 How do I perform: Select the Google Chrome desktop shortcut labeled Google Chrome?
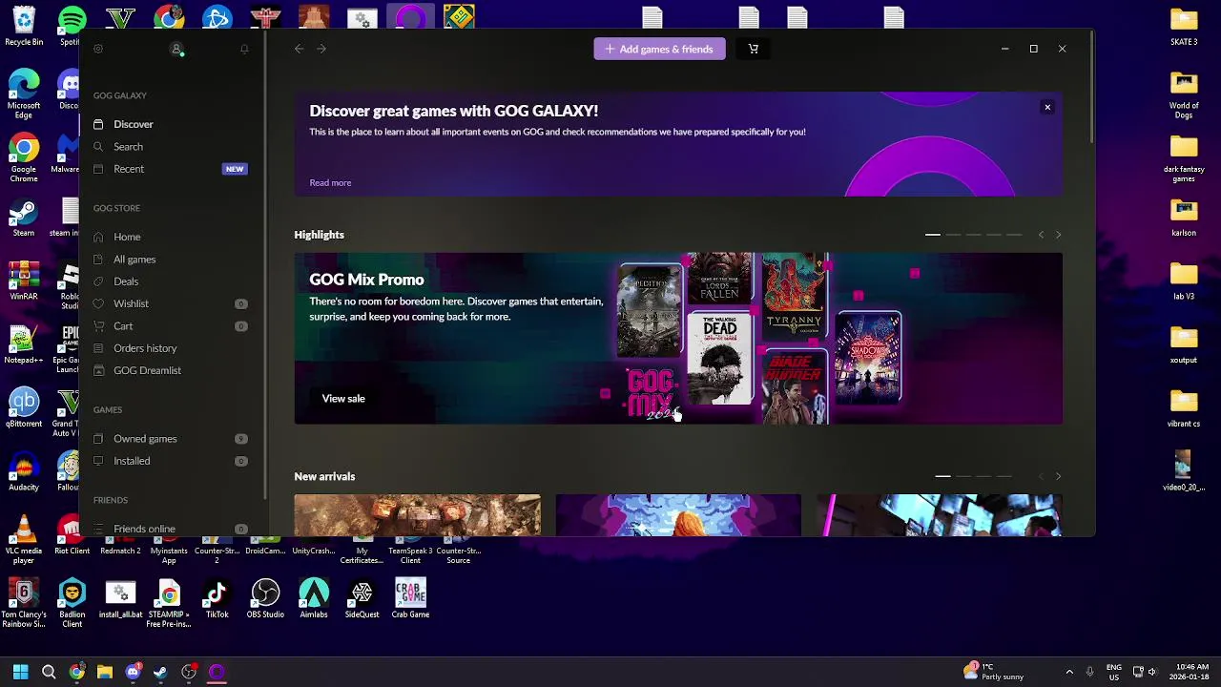click(24, 158)
